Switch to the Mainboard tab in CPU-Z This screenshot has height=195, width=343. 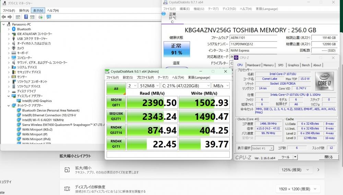[x=253, y=65]
